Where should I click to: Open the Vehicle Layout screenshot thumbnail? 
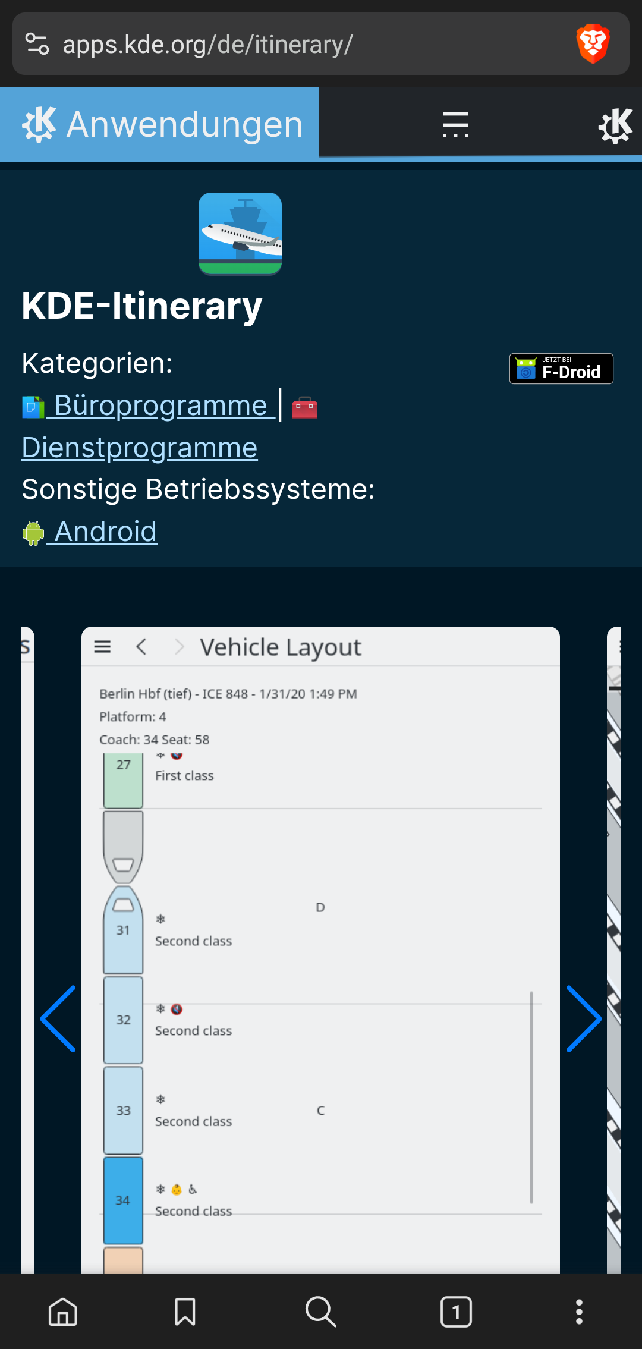pyautogui.click(x=320, y=951)
